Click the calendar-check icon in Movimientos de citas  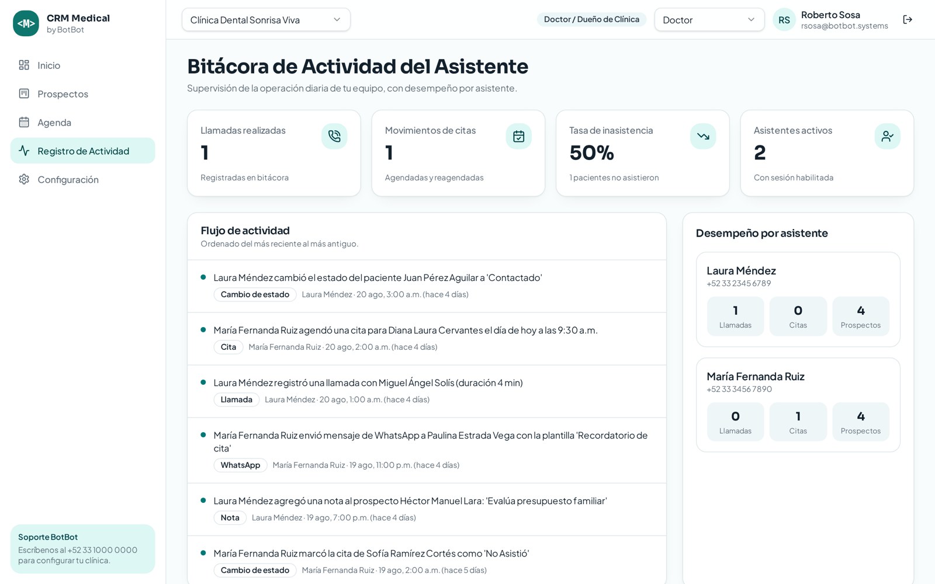point(518,136)
